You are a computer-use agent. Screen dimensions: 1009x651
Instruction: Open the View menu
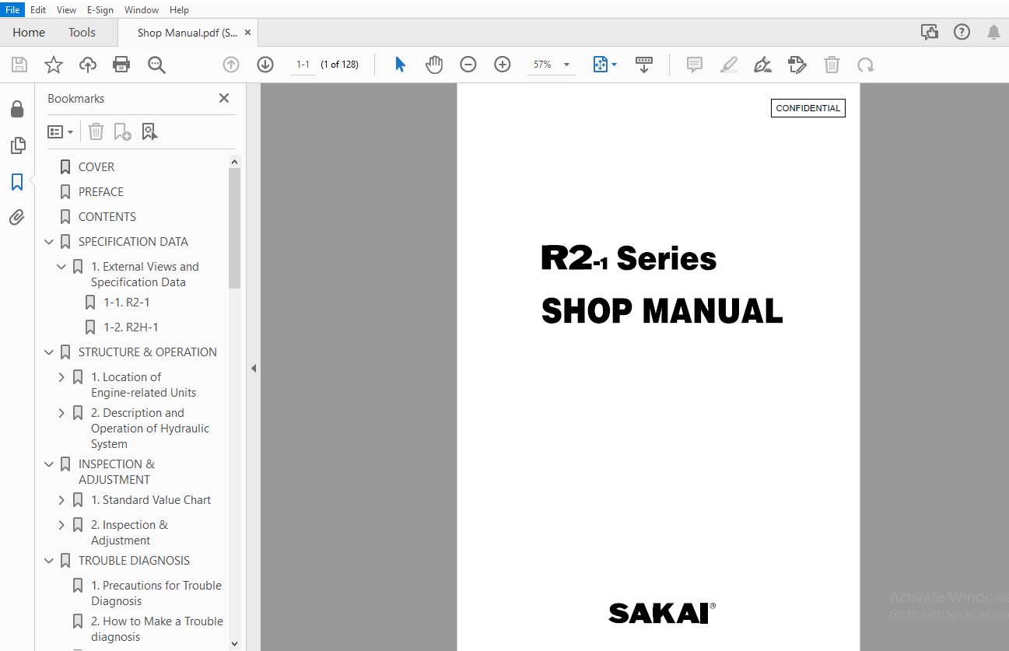click(x=66, y=9)
